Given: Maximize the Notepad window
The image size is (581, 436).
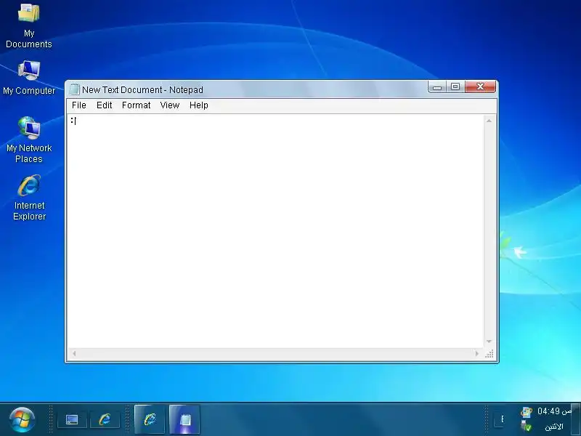Looking at the screenshot, I should pos(456,87).
